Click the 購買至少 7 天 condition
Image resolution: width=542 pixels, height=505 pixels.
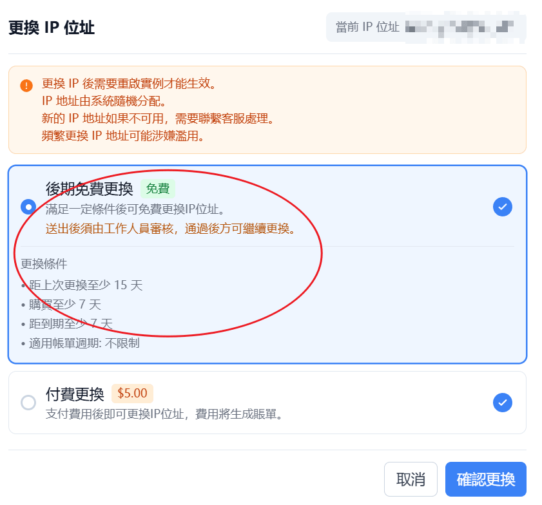coord(61,304)
